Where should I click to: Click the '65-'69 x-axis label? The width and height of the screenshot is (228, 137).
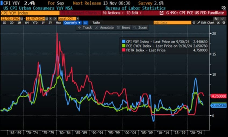[15, 132]
